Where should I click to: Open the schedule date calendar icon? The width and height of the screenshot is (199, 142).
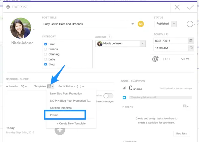(191, 41)
